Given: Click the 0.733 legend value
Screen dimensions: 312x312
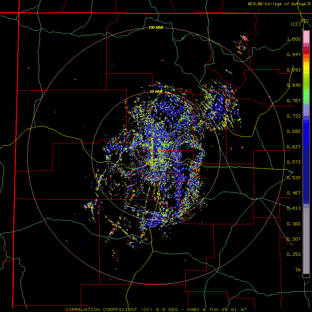Looking at the screenshot, I should [294, 116].
